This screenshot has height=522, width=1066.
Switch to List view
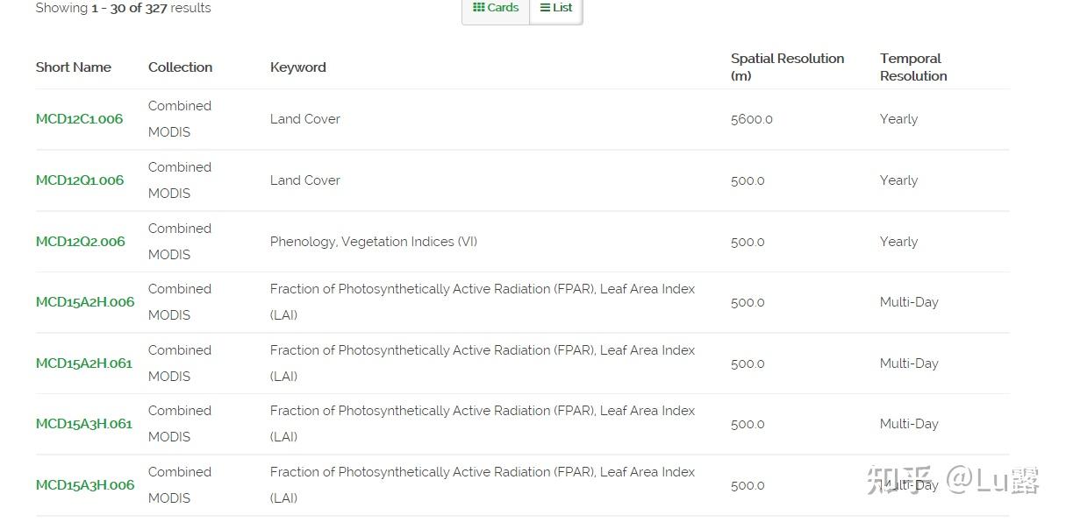pos(556,8)
